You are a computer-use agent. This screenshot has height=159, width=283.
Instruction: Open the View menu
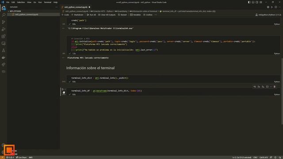(29, 2)
